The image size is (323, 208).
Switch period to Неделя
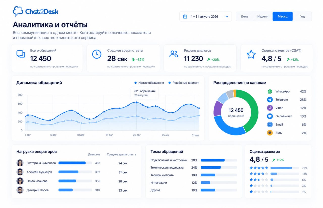click(x=263, y=16)
